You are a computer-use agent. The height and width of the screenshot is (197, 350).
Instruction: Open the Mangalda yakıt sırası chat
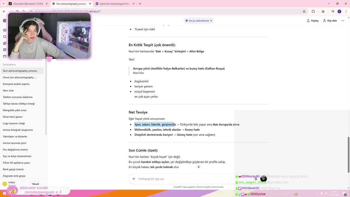point(22,110)
